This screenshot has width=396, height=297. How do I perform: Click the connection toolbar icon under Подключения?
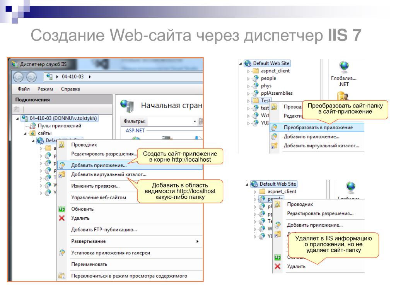click(x=17, y=109)
